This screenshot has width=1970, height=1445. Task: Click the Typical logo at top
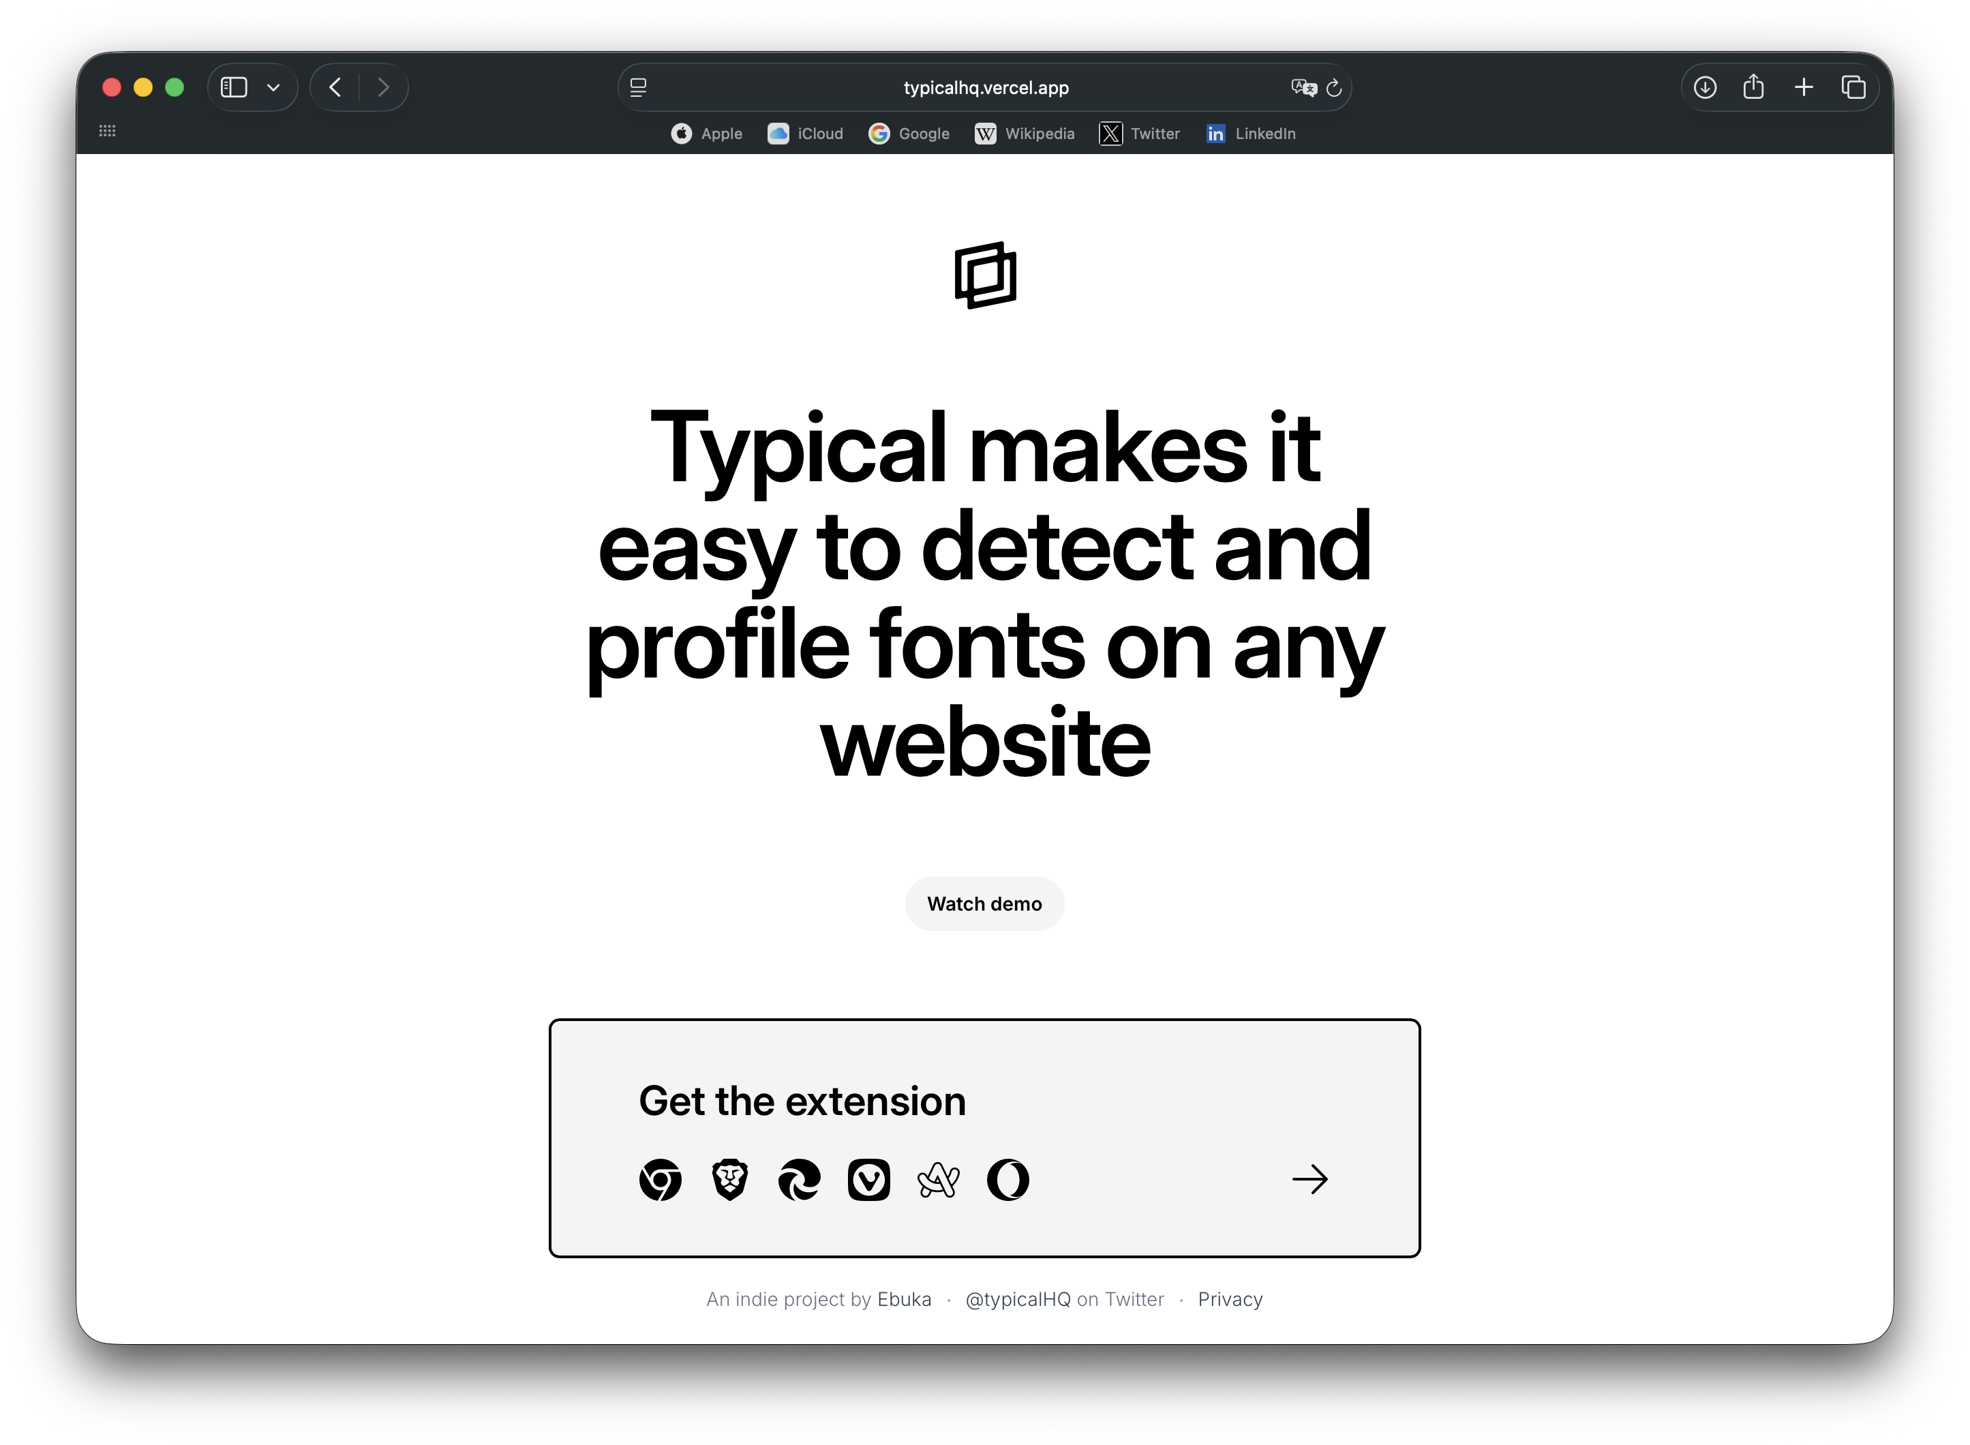(x=985, y=275)
